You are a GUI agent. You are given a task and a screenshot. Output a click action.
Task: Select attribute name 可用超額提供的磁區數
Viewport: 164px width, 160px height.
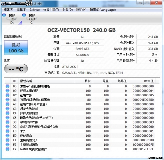pyautogui.click(x=35, y=100)
